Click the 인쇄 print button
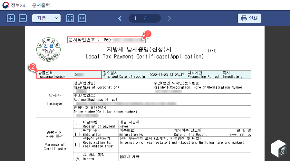Viewport: 290px width, 161px height. 249,18
